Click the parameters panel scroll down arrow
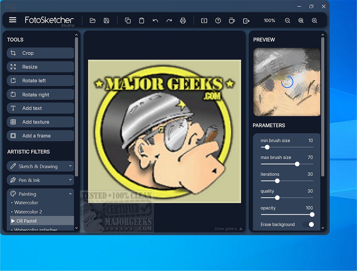 (323, 228)
